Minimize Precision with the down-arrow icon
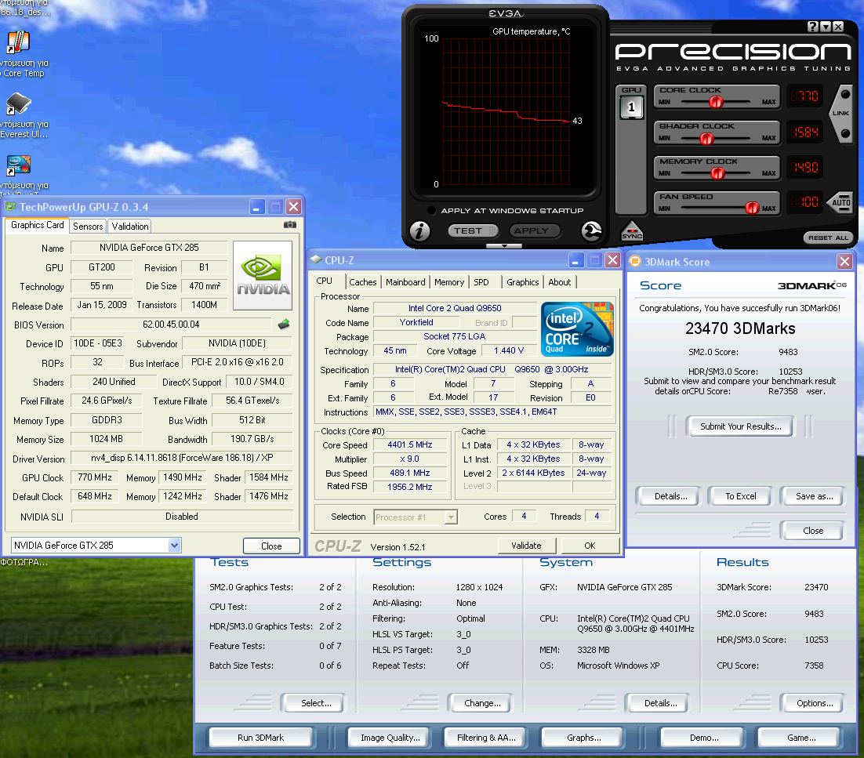The height and width of the screenshot is (758, 864). tap(826, 27)
